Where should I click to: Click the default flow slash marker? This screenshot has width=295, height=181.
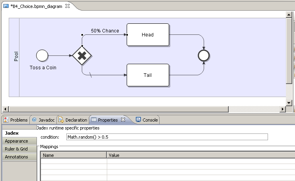point(91,75)
